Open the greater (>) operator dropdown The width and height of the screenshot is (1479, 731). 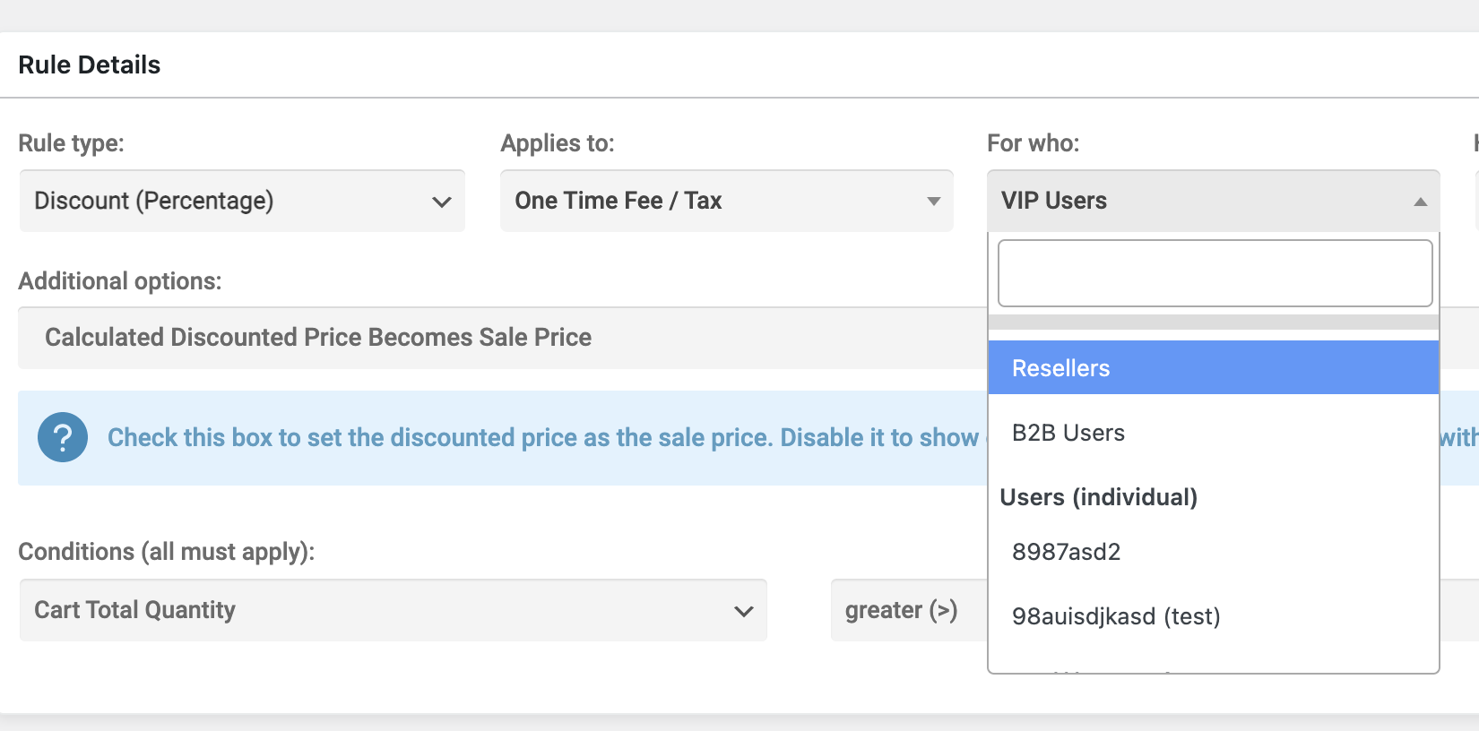tap(909, 610)
